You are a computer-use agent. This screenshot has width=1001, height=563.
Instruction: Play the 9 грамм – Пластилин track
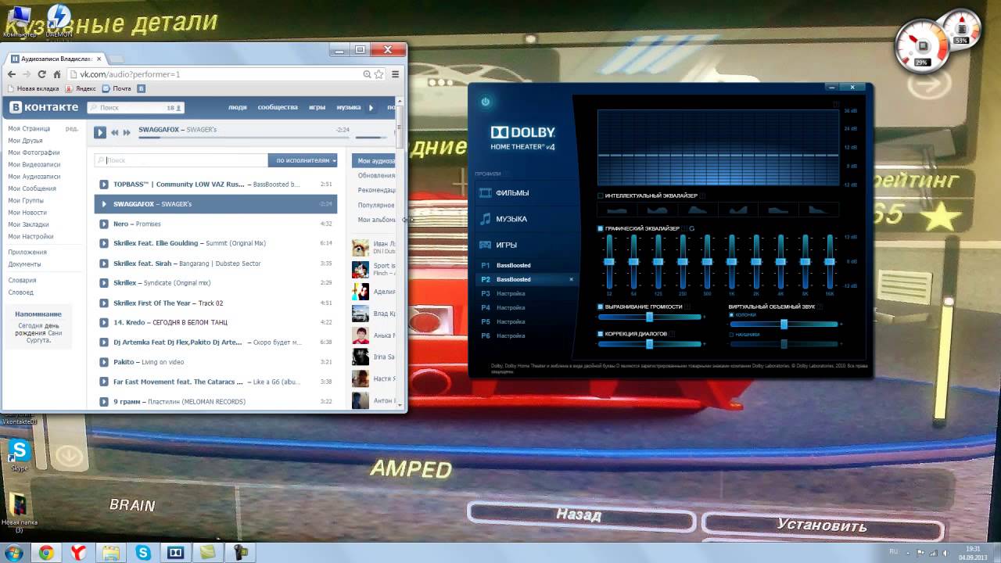coord(104,401)
